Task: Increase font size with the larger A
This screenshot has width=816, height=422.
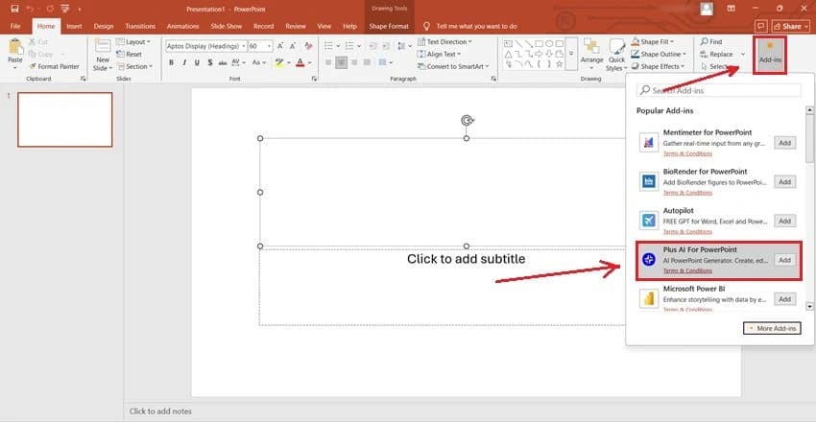Action: pyautogui.click(x=280, y=46)
